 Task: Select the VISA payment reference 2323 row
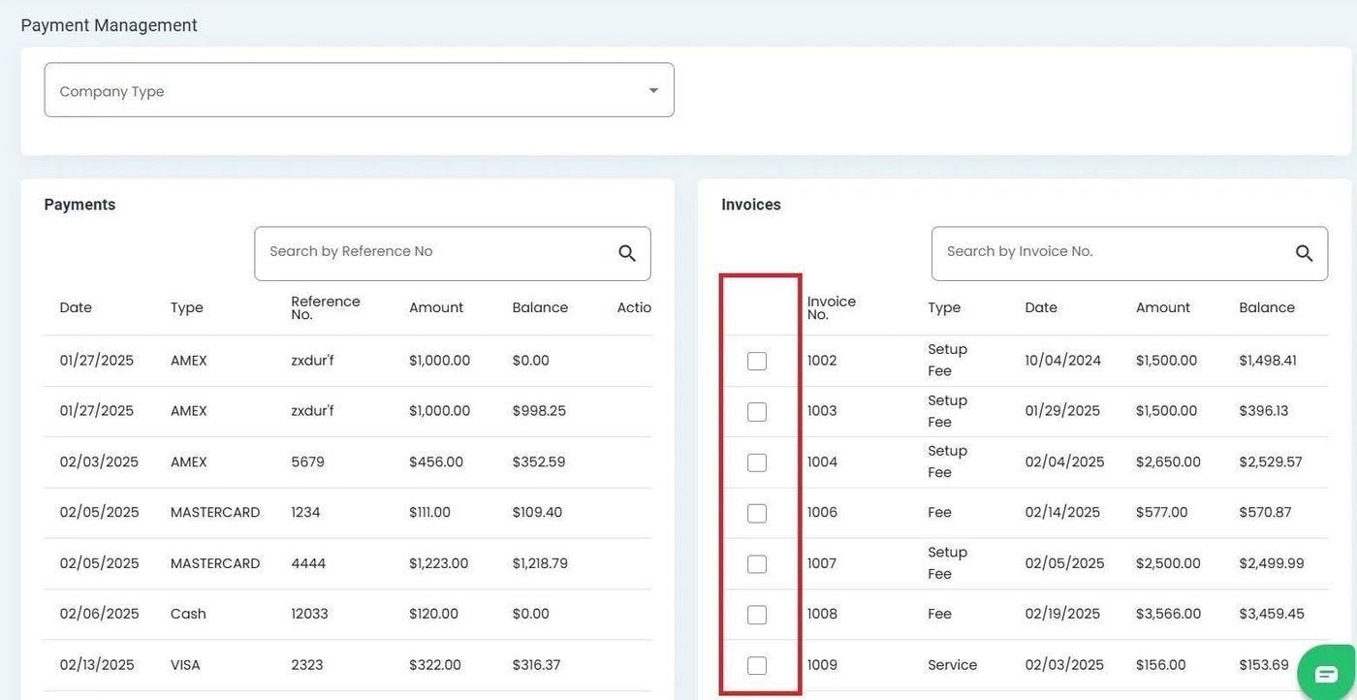point(307,665)
